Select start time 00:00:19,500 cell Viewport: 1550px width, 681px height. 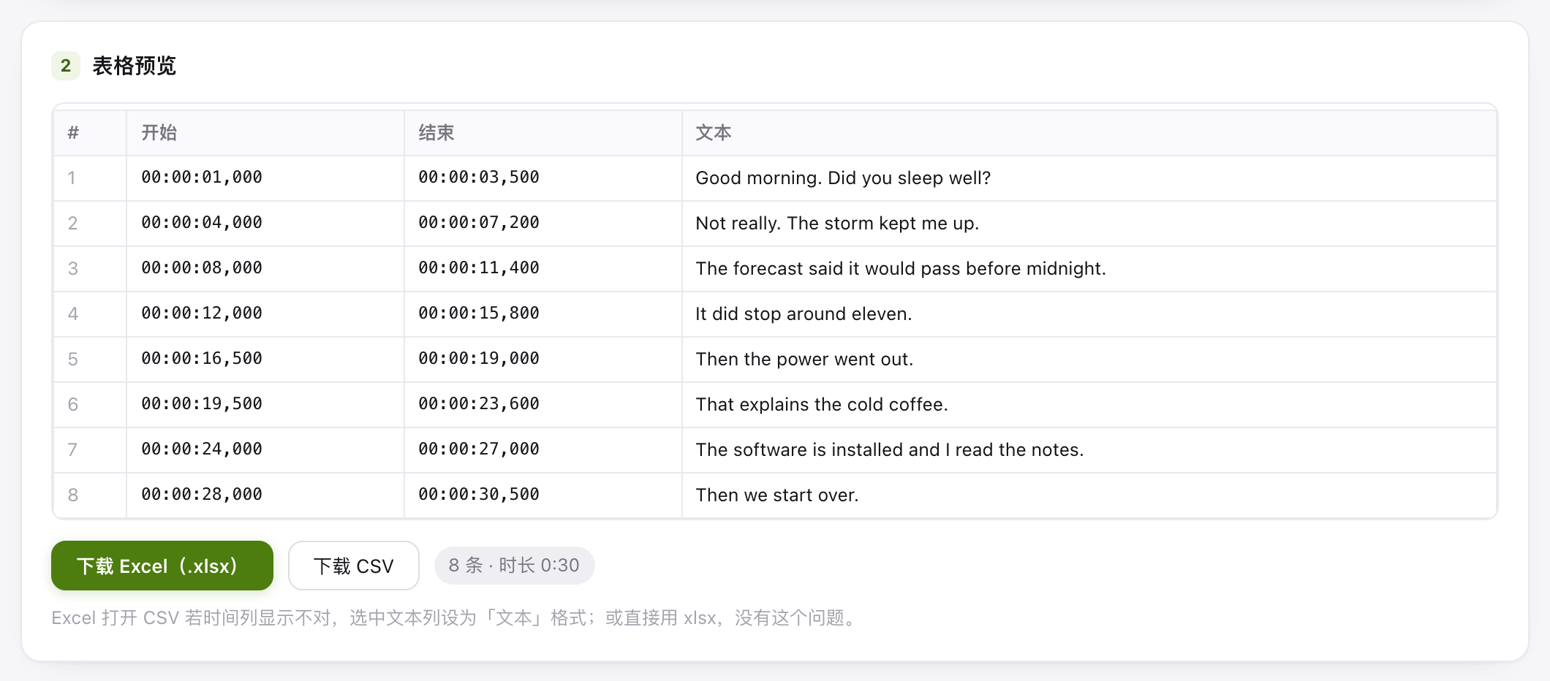click(x=265, y=405)
